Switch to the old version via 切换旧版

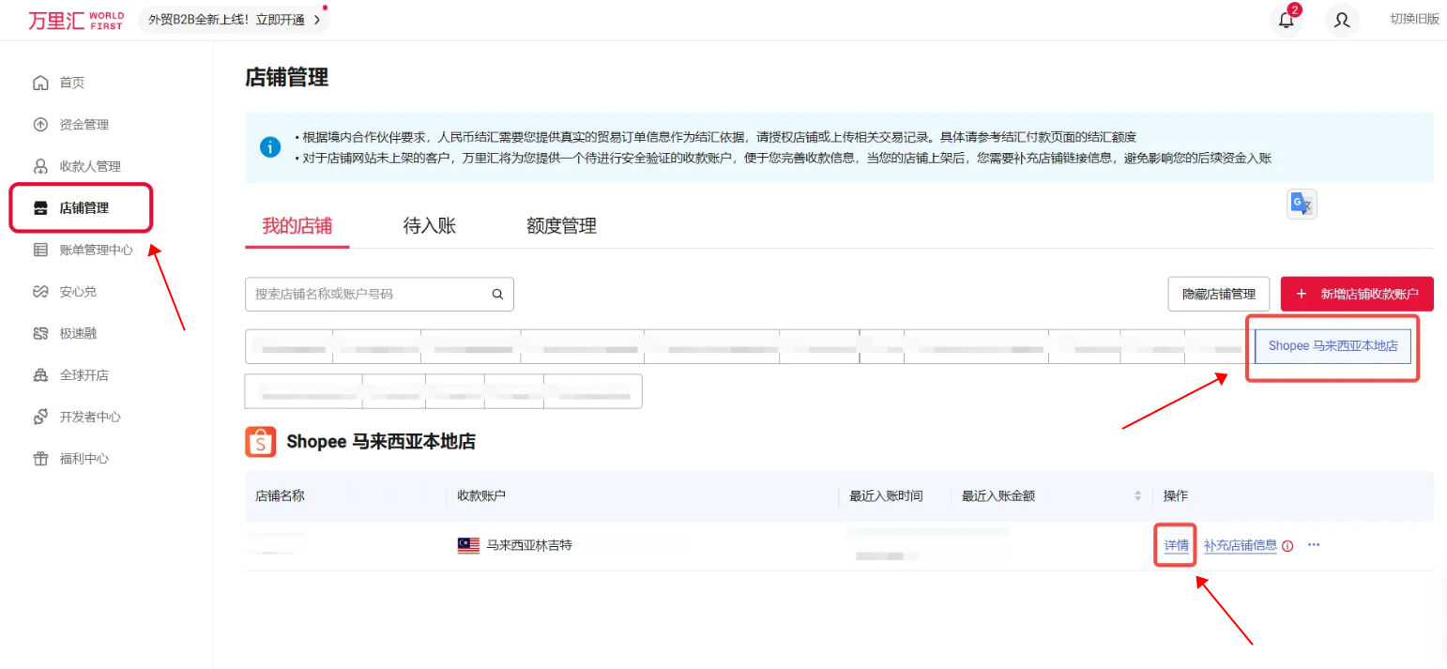click(1414, 19)
